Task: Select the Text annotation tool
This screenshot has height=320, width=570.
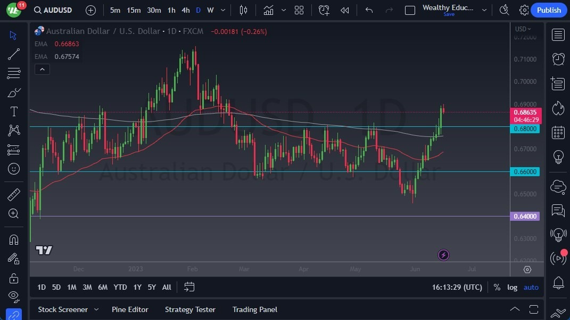Action: pyautogui.click(x=13, y=111)
